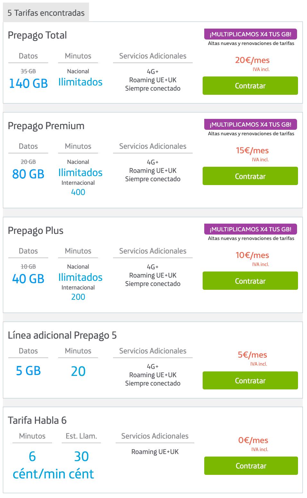Screen dimensions: 307x498
Task: Click Contratar for the Prepago Total plan
Action: pos(250,86)
